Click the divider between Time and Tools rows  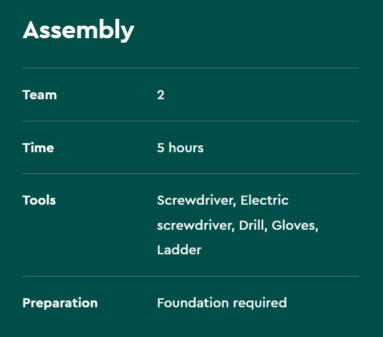pyautogui.click(x=191, y=173)
